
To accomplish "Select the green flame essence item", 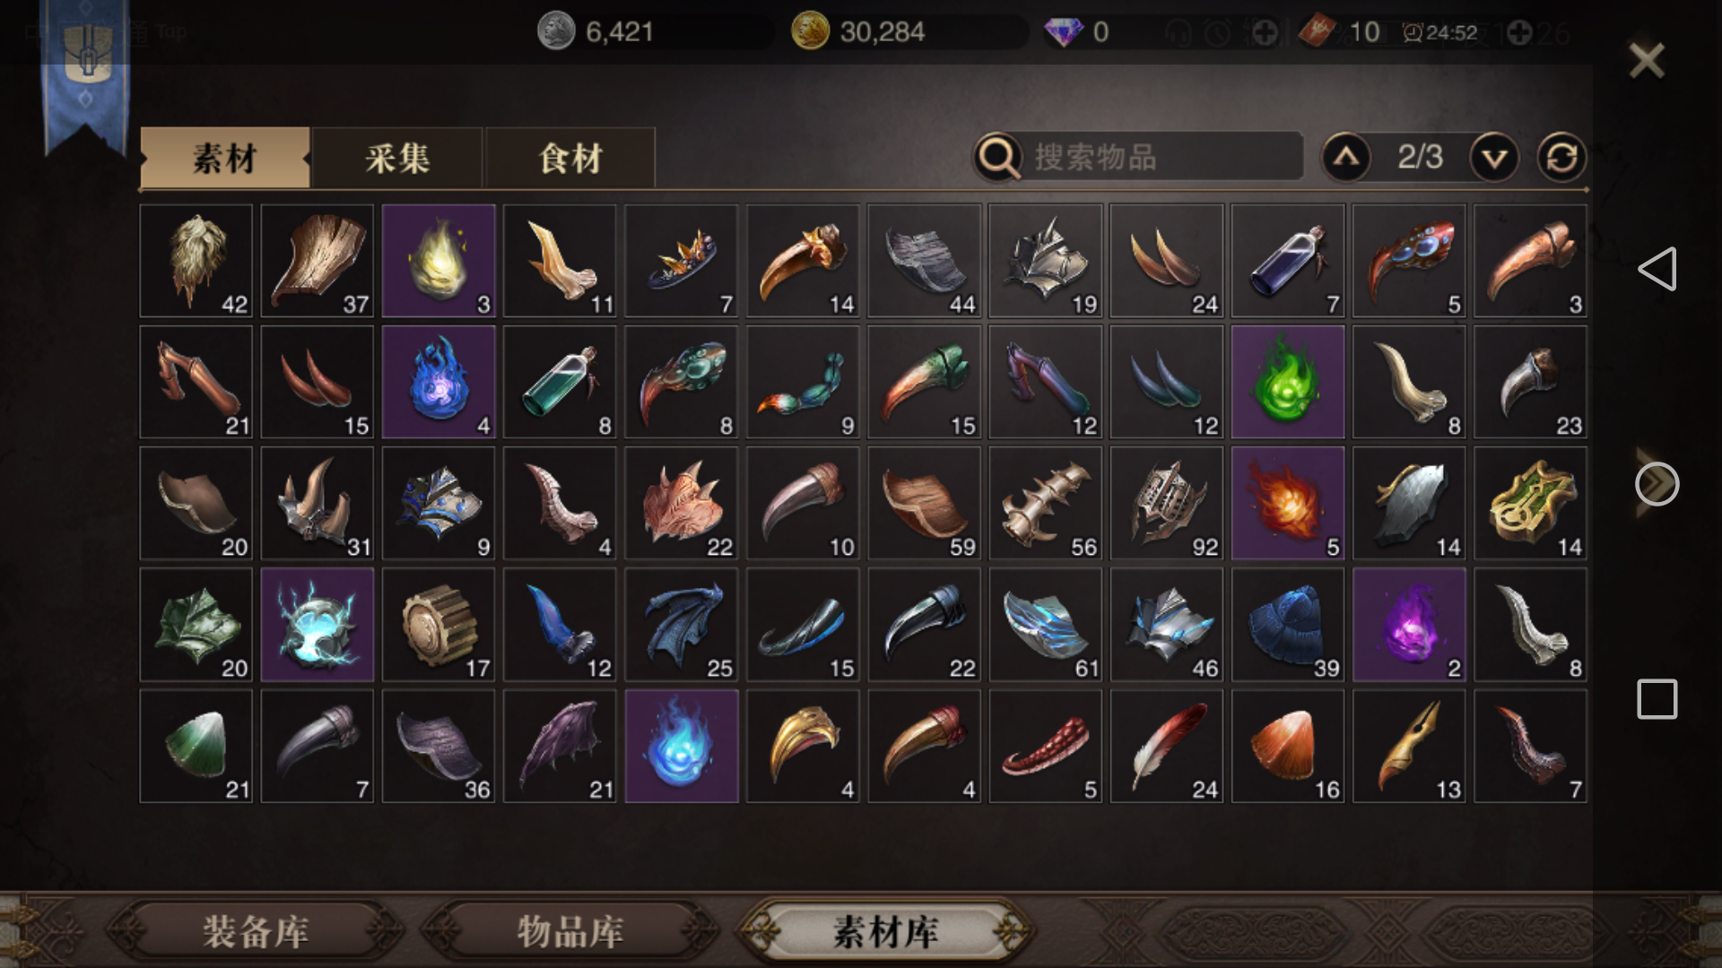I will pos(1287,382).
